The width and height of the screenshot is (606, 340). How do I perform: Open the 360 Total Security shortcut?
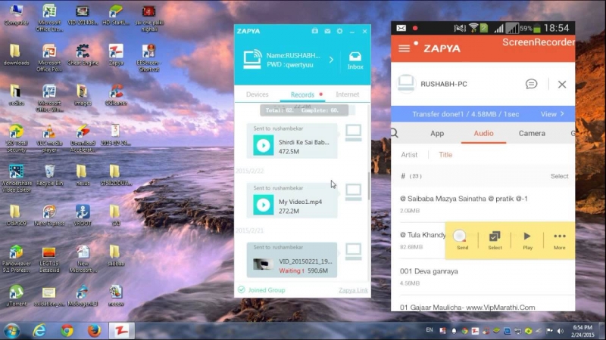point(16,139)
